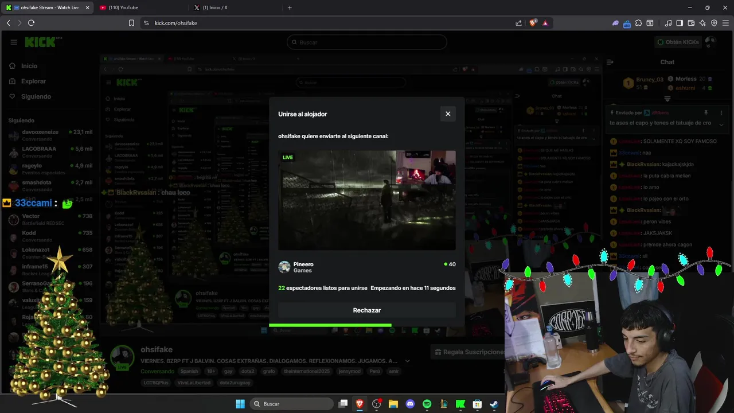This screenshot has width=734, height=413.
Task: Open Discord from the taskbar
Action: click(x=410, y=404)
